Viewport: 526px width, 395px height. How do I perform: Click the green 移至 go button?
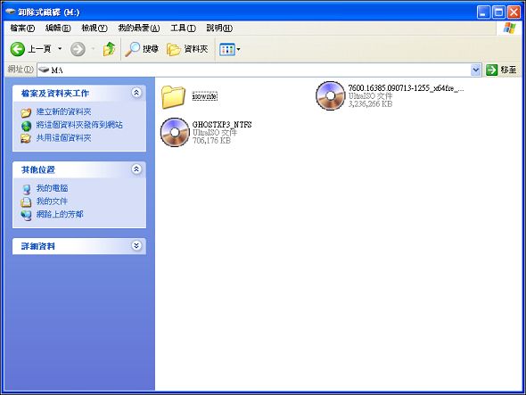501,70
